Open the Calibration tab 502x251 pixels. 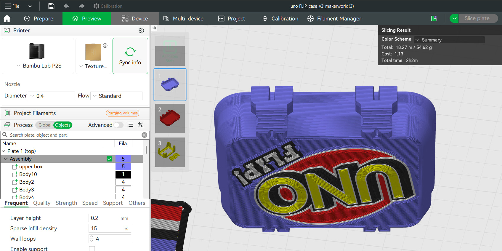pos(280,19)
